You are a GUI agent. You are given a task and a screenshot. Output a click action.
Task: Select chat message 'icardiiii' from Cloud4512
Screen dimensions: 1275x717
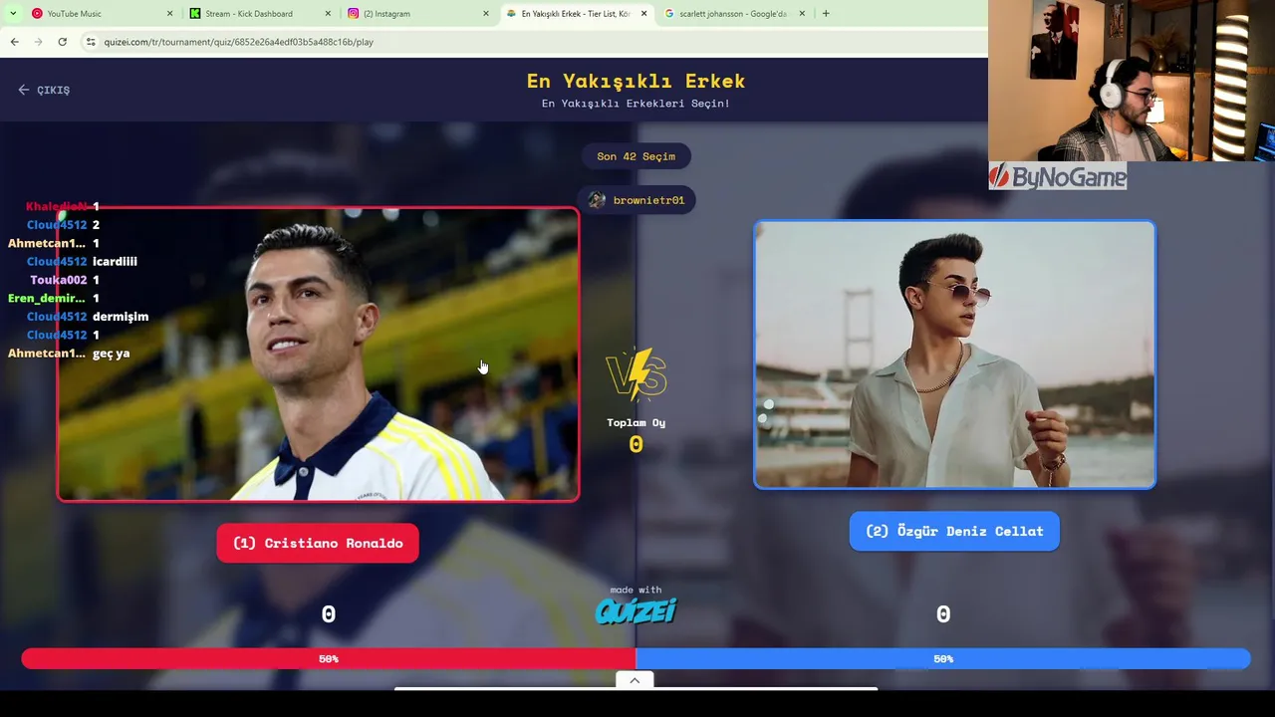tap(115, 261)
